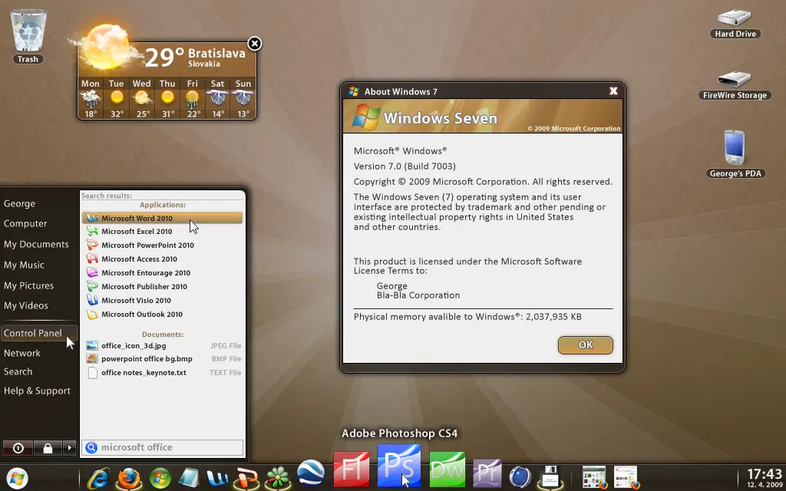The height and width of the screenshot is (491, 786).
Task: Click OK in About Windows 7 dialog
Action: coord(585,344)
